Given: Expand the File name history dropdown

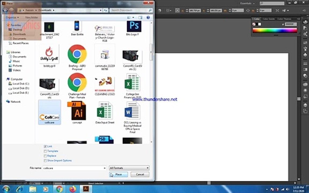Looking at the screenshot, I should coord(104,168).
